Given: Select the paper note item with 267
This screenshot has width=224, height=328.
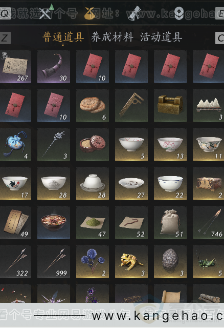Looking at the screenshot, I should [x=16, y=66].
